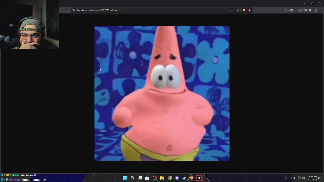Open the tab search toolbar icon
The height and width of the screenshot is (182, 324).
292,10
